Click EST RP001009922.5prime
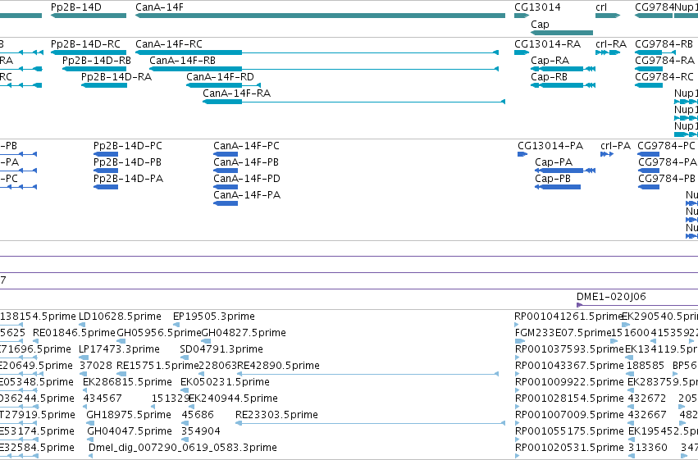The image size is (698, 460). [569, 382]
